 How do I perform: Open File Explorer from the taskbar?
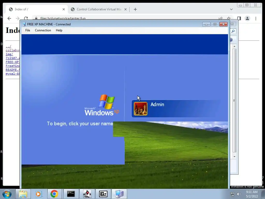pos(23,194)
